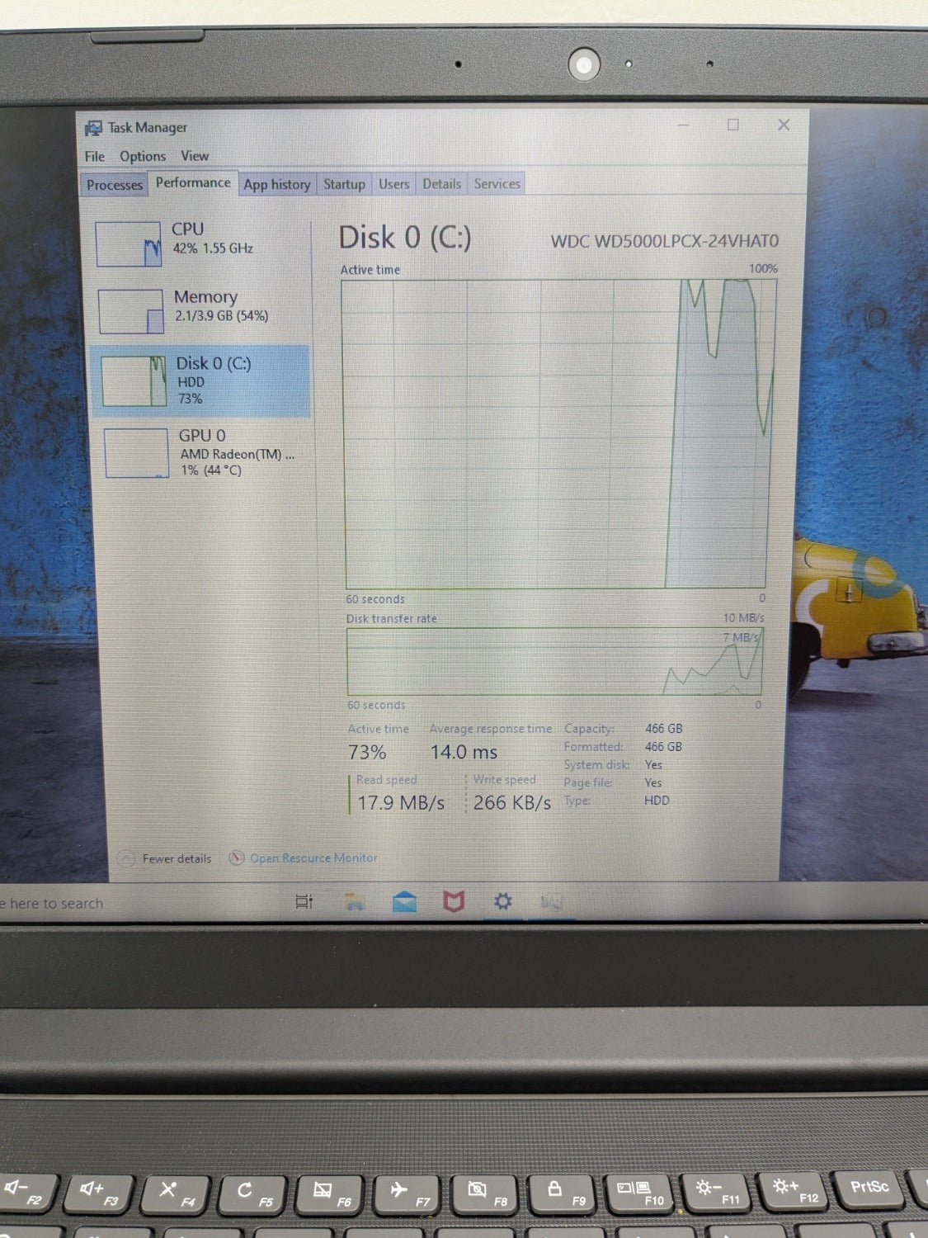Switch to the Startup tab
The width and height of the screenshot is (928, 1238).
point(344,184)
